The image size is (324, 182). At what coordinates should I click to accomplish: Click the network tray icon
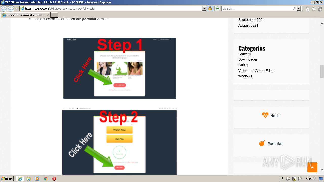coord(294,179)
